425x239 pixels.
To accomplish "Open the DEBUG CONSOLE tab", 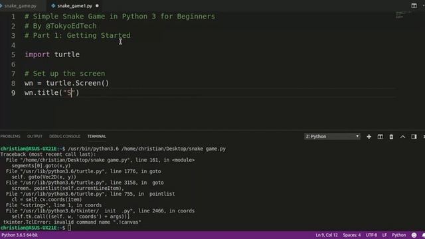I will [x=65, y=136].
